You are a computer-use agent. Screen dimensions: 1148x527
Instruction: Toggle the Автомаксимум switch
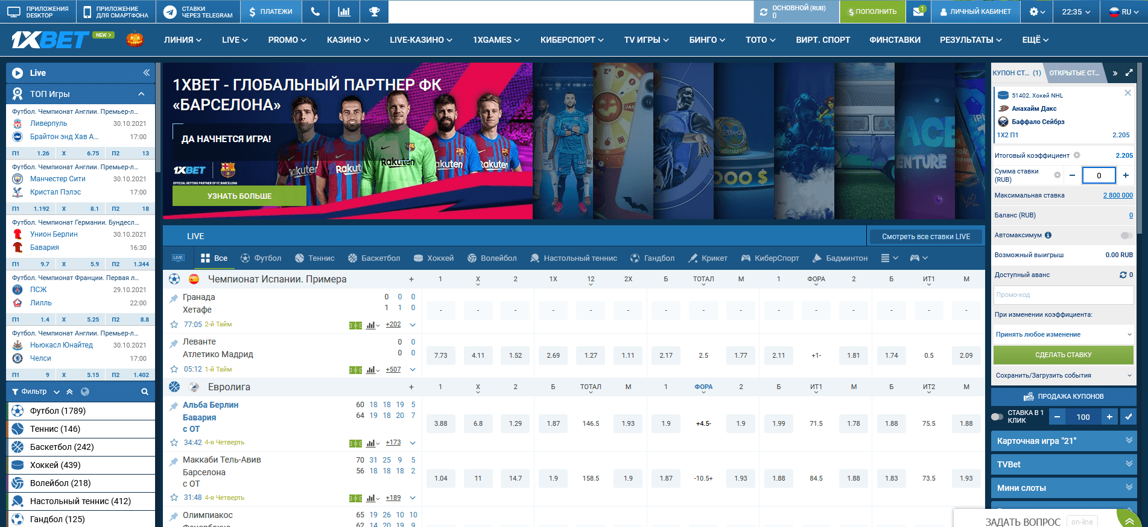(x=1126, y=235)
